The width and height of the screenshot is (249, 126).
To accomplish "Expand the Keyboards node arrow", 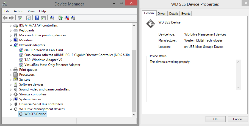I will click(x=11, y=30).
